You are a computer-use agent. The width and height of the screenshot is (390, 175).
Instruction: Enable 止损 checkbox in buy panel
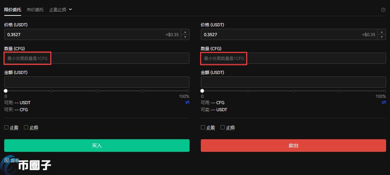pyautogui.click(x=26, y=127)
